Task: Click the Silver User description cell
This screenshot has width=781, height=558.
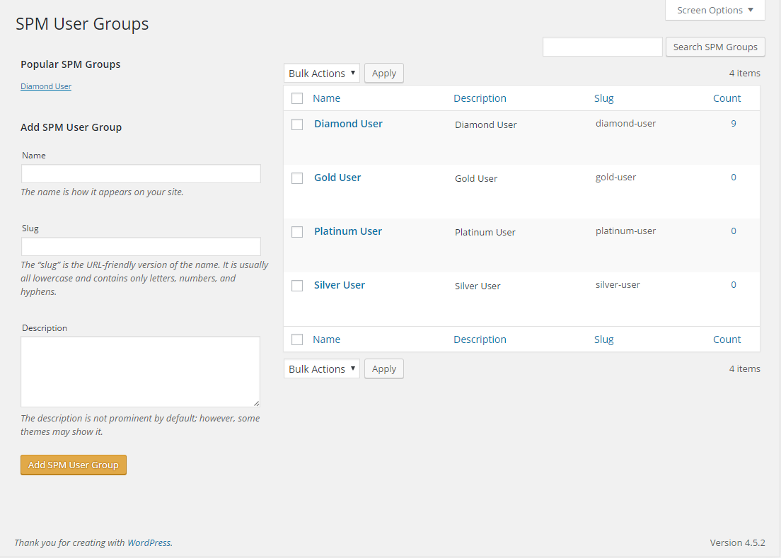Action: pyautogui.click(x=478, y=286)
